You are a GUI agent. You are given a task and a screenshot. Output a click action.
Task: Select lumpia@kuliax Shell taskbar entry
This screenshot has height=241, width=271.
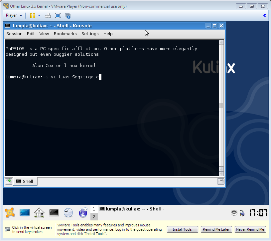[132, 209]
